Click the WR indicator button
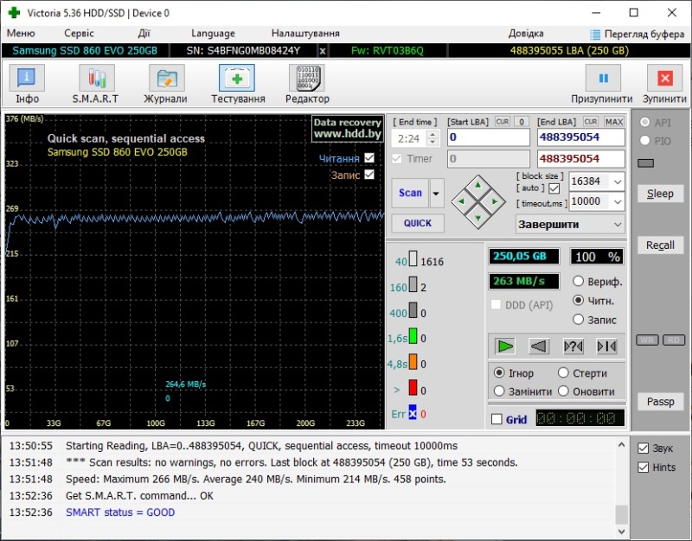This screenshot has width=692, height=541. click(x=647, y=340)
